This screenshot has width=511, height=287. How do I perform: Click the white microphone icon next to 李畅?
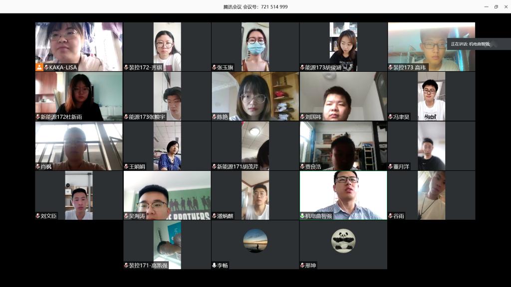click(214, 266)
